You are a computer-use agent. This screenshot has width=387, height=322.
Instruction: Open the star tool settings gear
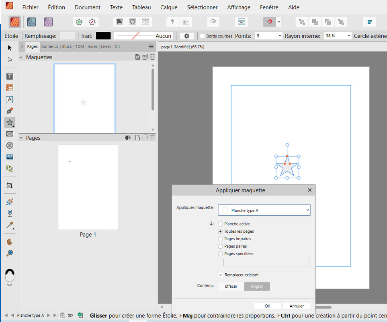[186, 36]
